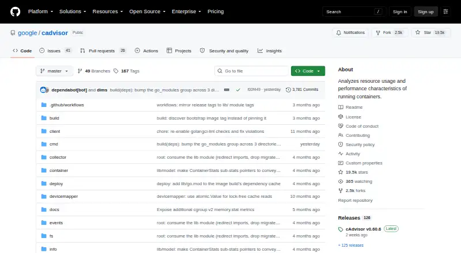Click the watching eye icon
Image resolution: width=461 pixels, height=253 pixels.
click(x=341, y=181)
